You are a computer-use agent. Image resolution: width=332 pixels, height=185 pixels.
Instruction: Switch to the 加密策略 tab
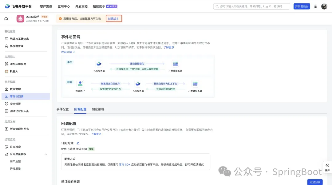tap(98, 109)
